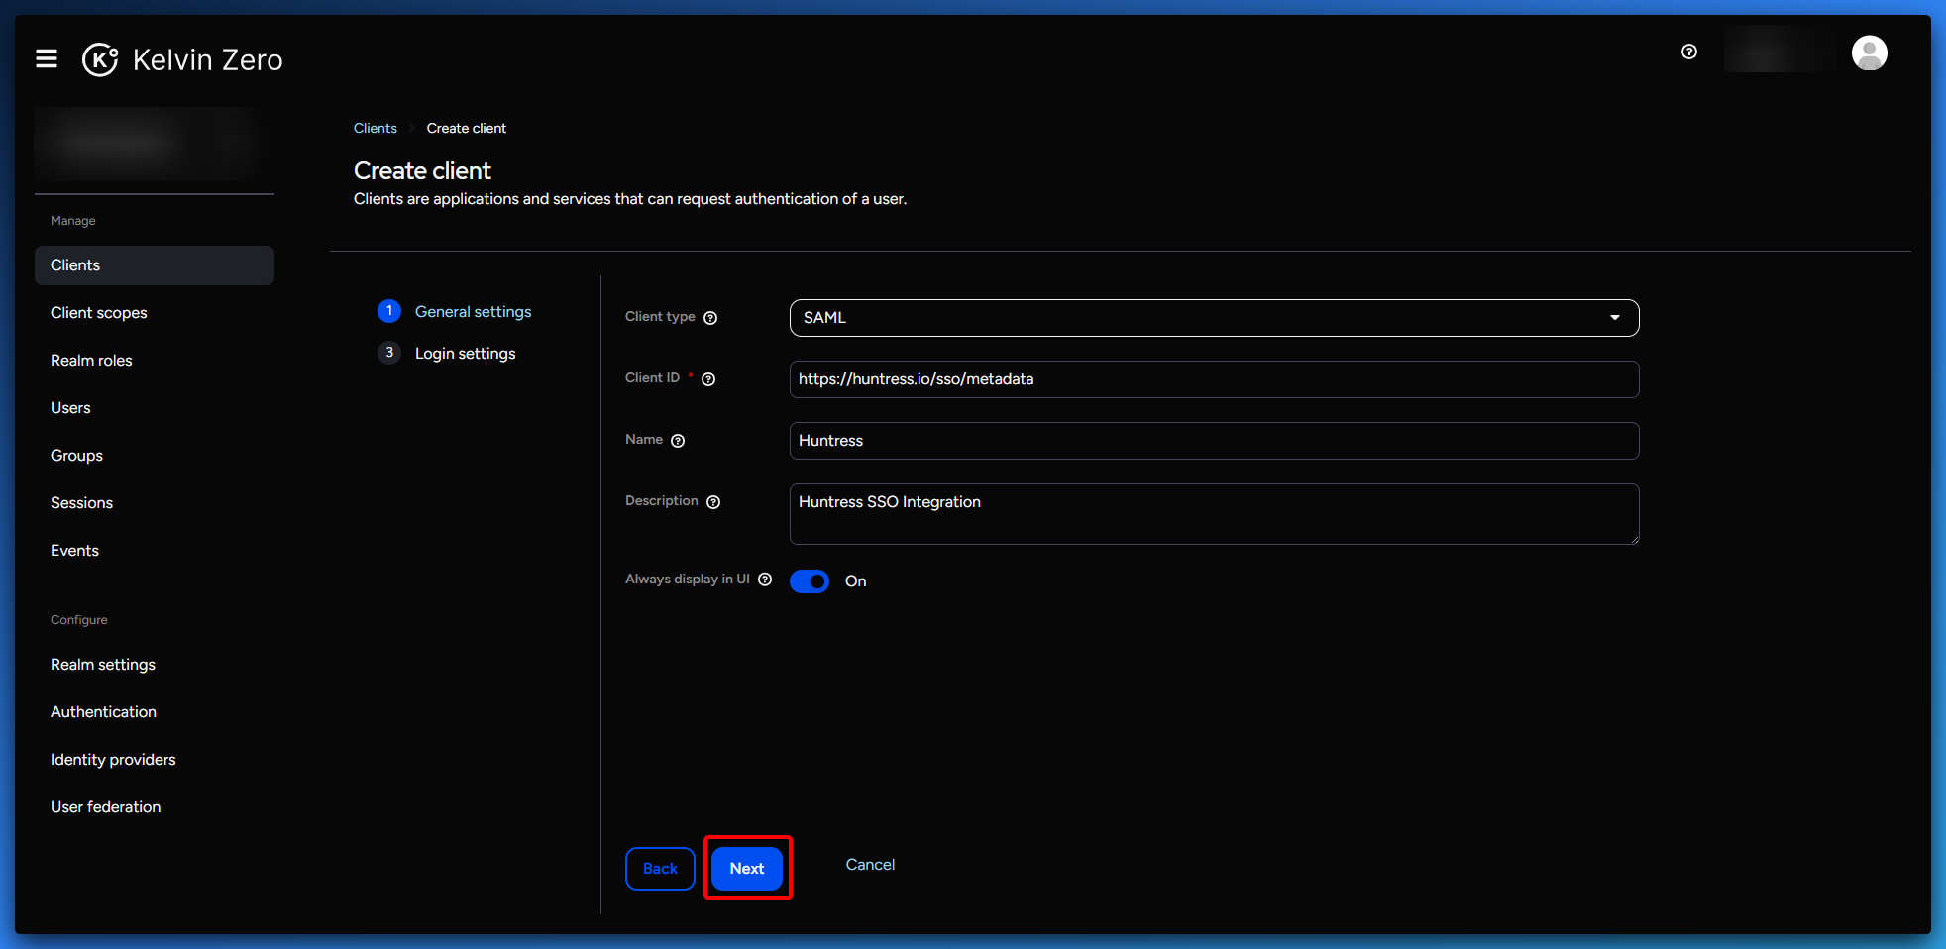Show help for Description field
This screenshot has width=1946, height=949.
[713, 502]
